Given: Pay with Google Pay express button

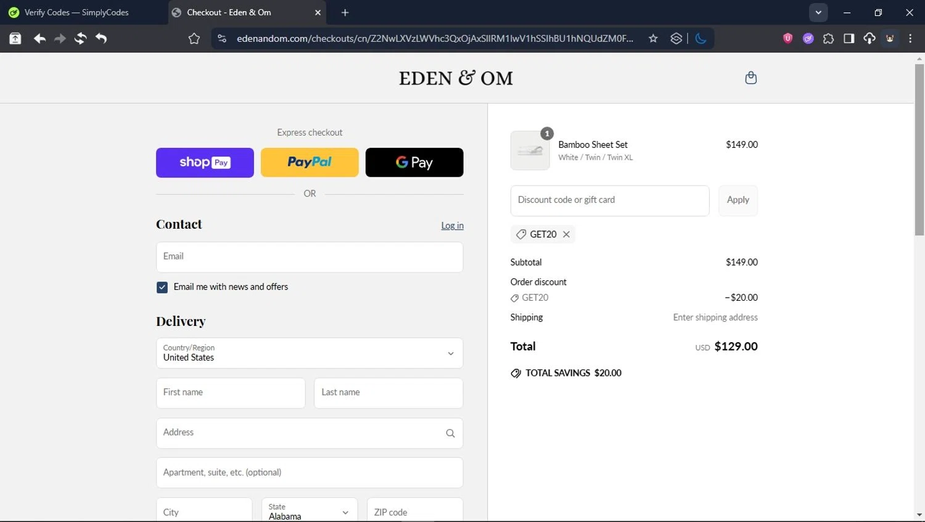Looking at the screenshot, I should tap(414, 163).
